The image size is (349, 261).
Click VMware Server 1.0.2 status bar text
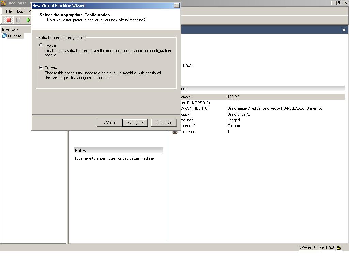tap(317, 248)
